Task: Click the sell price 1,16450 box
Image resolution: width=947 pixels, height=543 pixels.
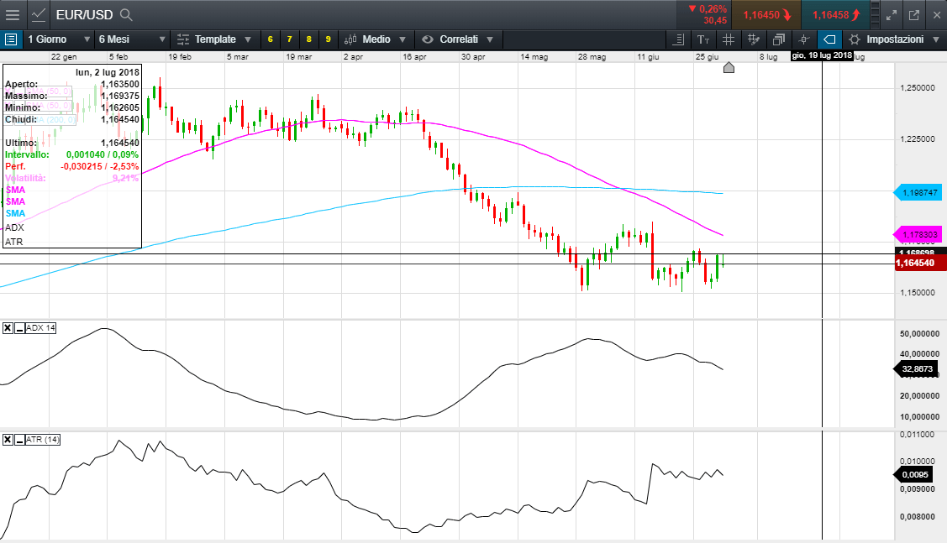Action: click(766, 14)
